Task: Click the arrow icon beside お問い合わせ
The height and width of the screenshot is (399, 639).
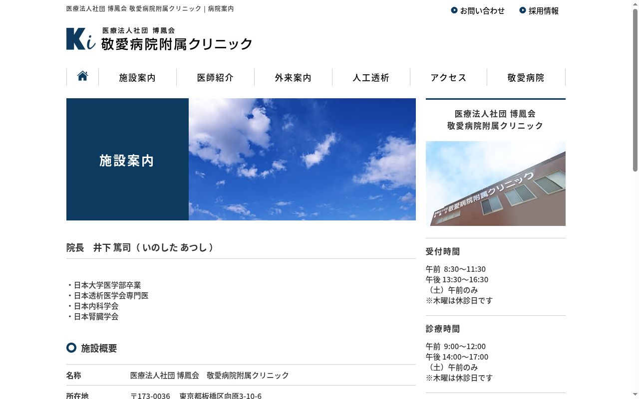Action: coord(454,10)
